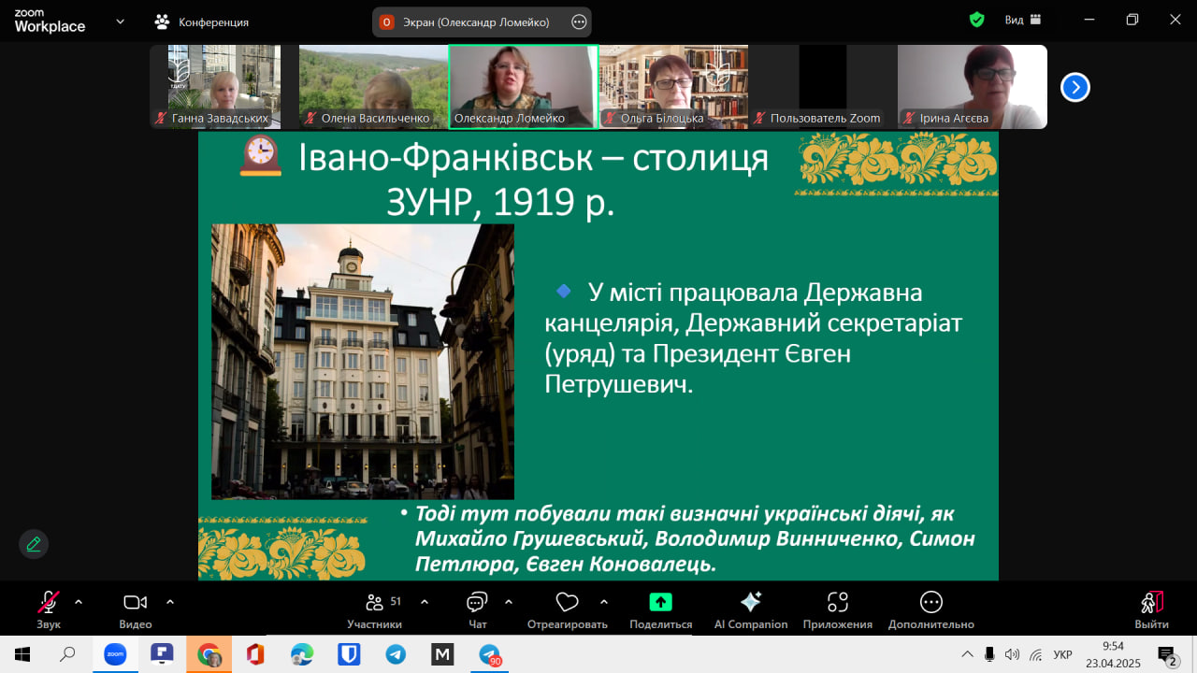The width and height of the screenshot is (1197, 673).
Task: Click the slide title Івано-Франківськ — столиця
Action: pyautogui.click(x=533, y=158)
